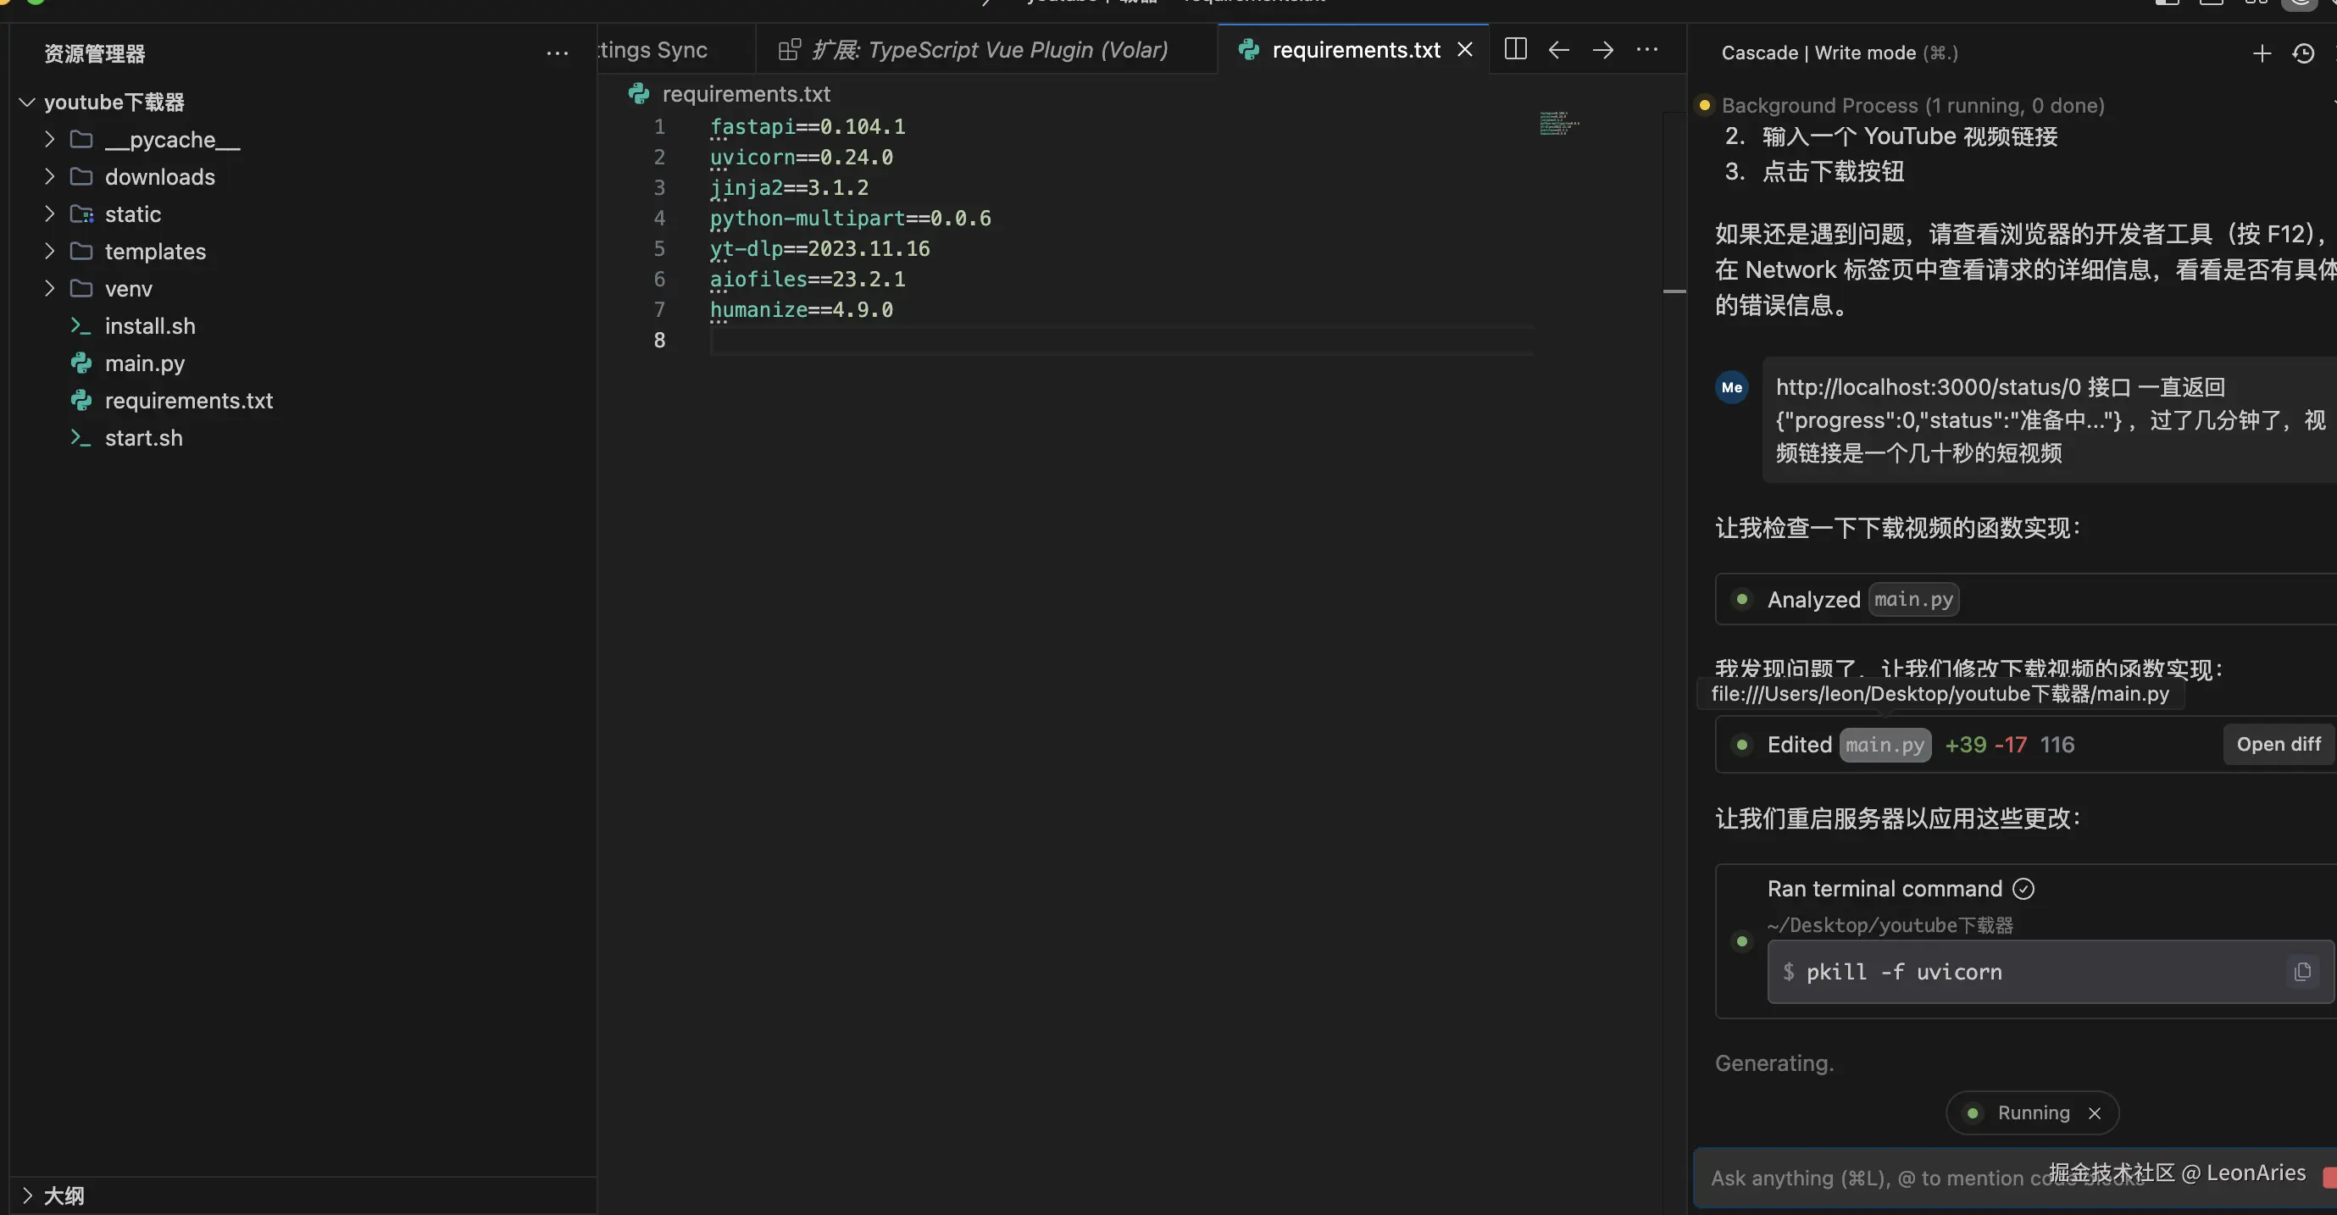Screen dimensions: 2337x1215
Task: Start new Cascade chat with plus icon
Action: point(2262,53)
